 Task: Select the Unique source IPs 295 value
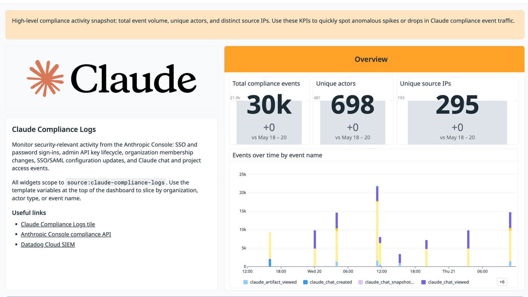457,105
